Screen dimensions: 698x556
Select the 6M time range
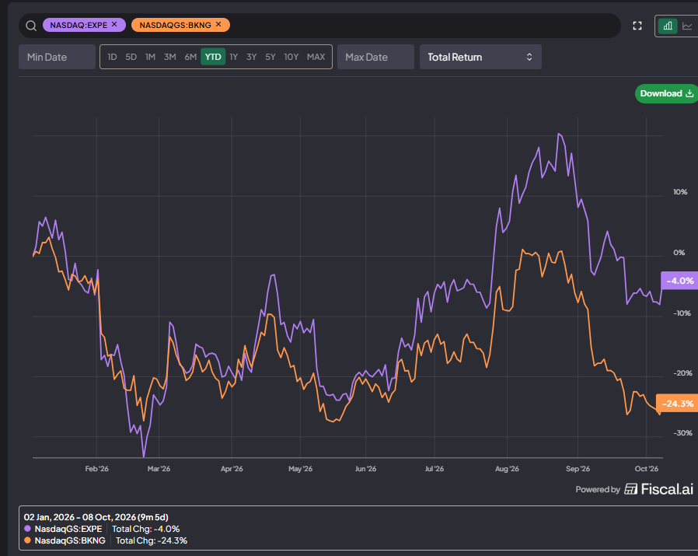[x=190, y=57]
